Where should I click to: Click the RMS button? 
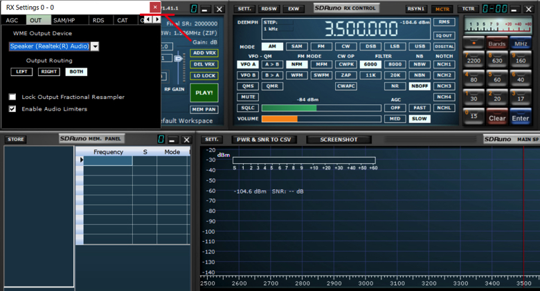[x=444, y=22]
